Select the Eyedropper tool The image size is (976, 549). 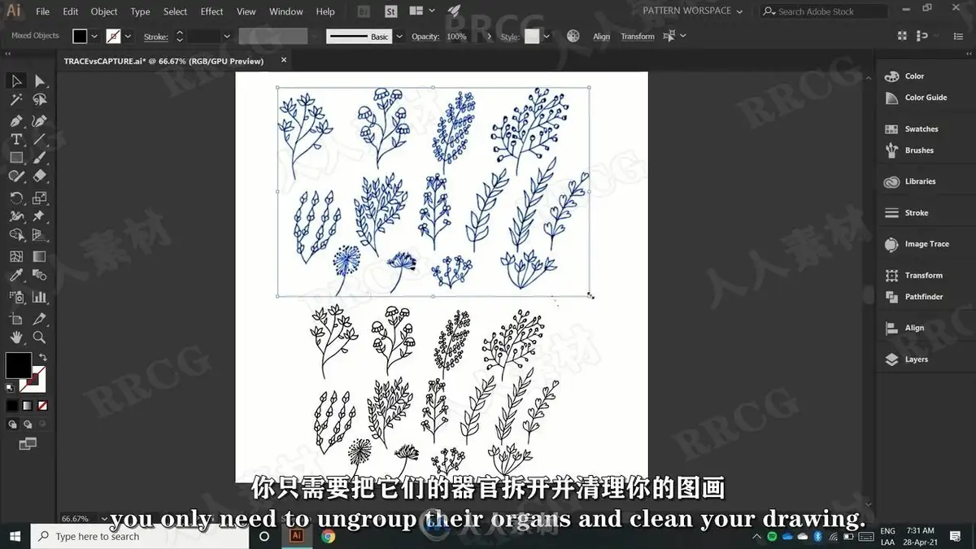click(16, 276)
